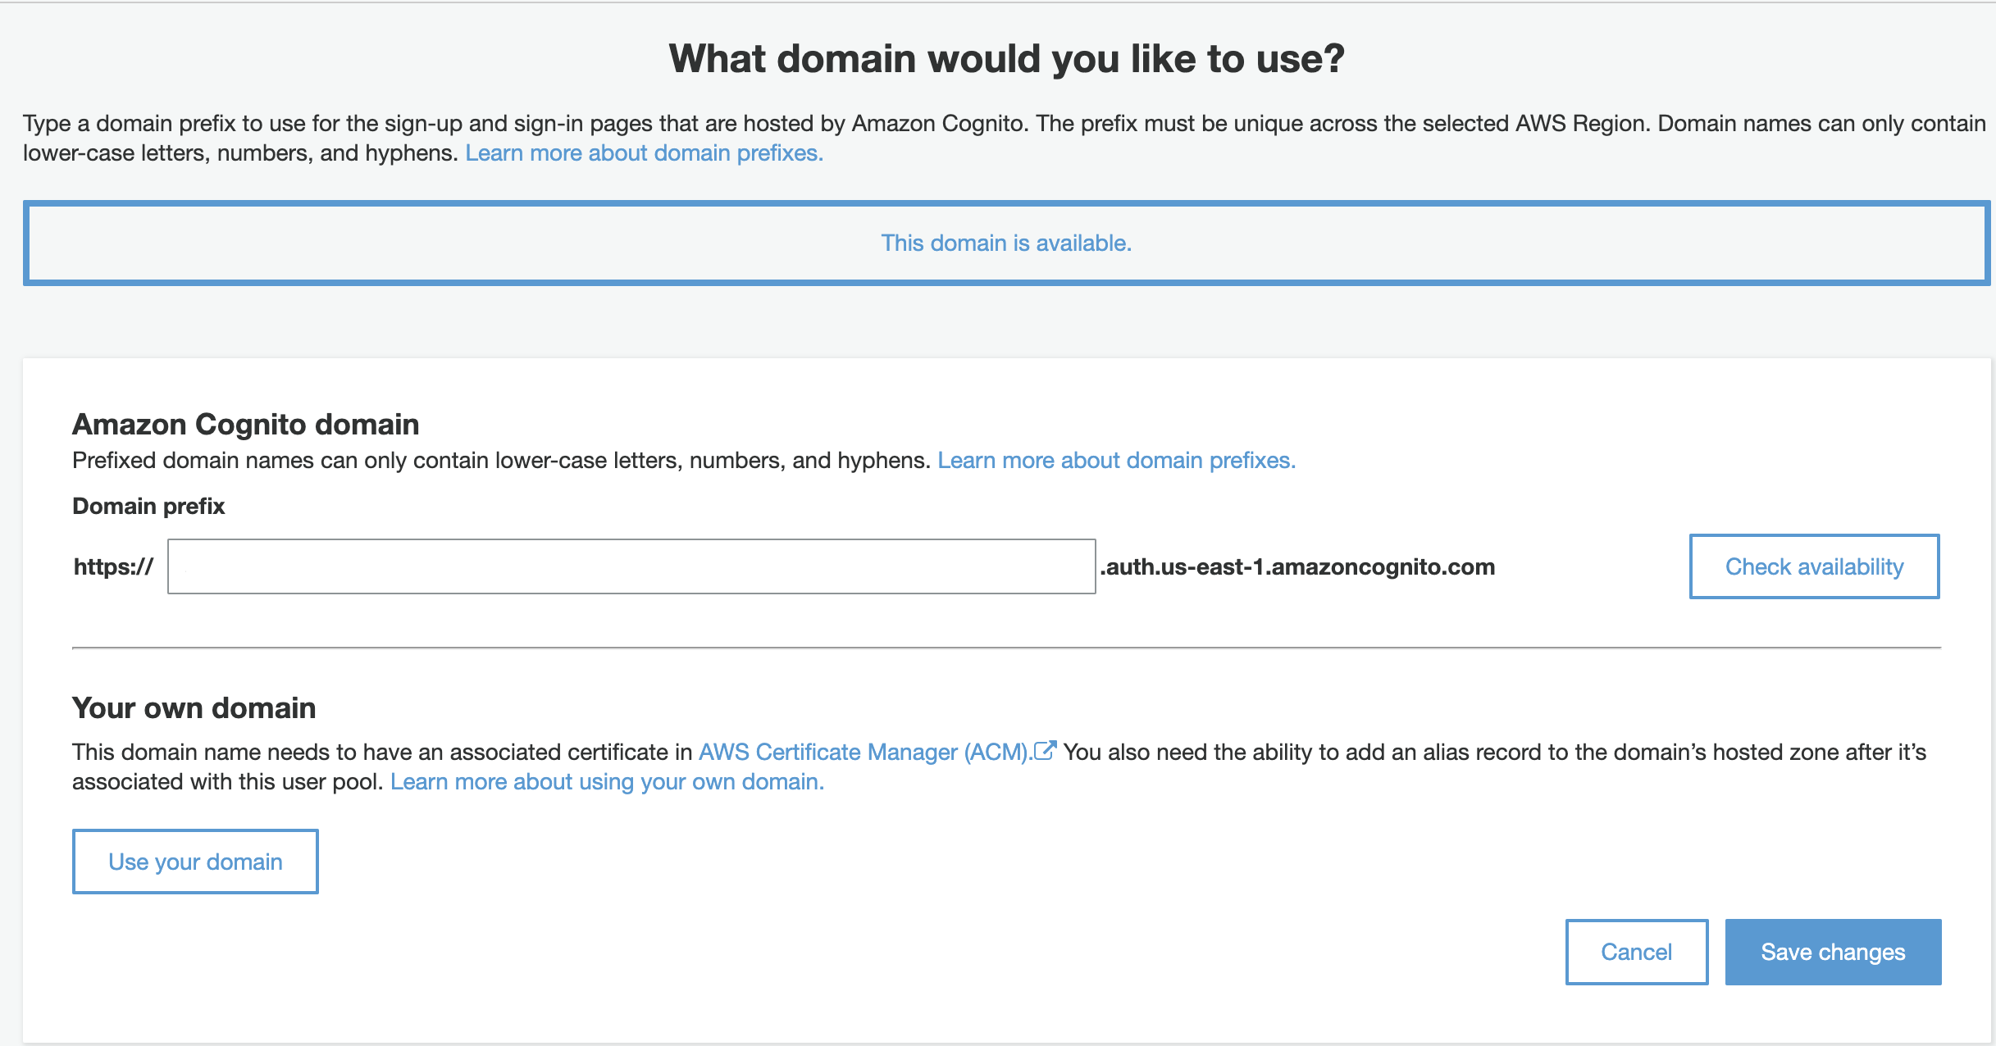Image resolution: width=1996 pixels, height=1046 pixels.
Task: Click the Save changes button
Action: [1833, 952]
